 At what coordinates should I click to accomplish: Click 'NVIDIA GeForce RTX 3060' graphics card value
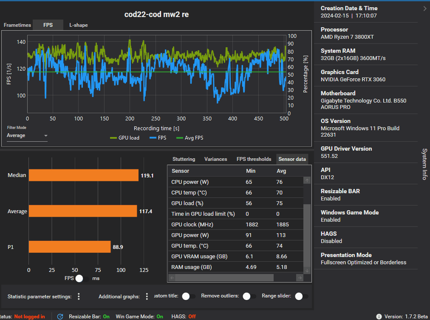coord(353,80)
